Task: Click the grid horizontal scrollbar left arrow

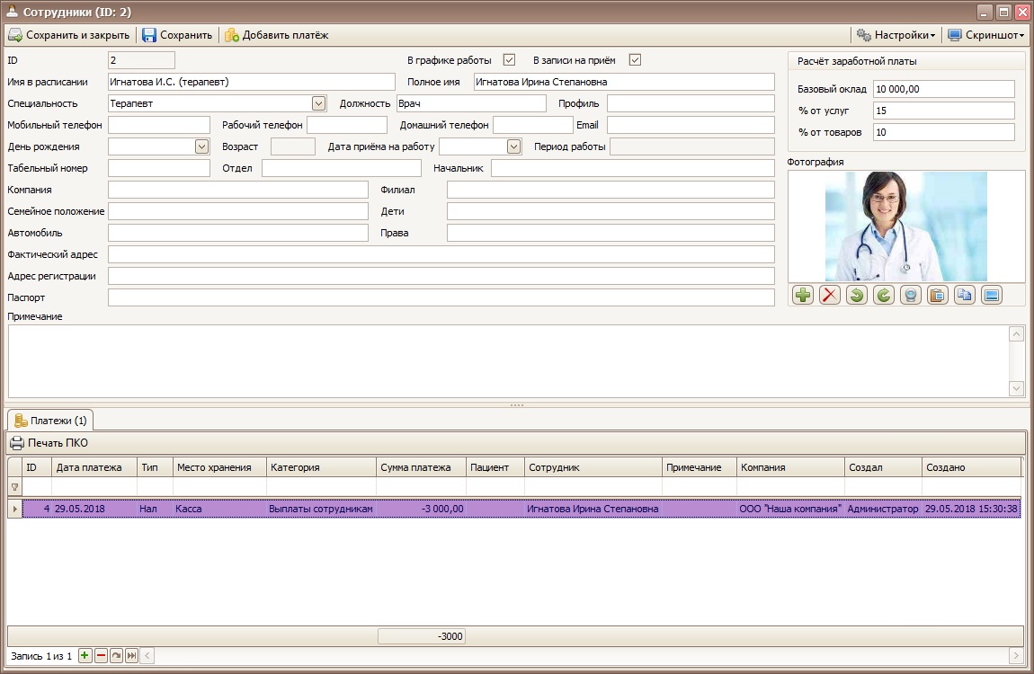Action: (x=147, y=655)
